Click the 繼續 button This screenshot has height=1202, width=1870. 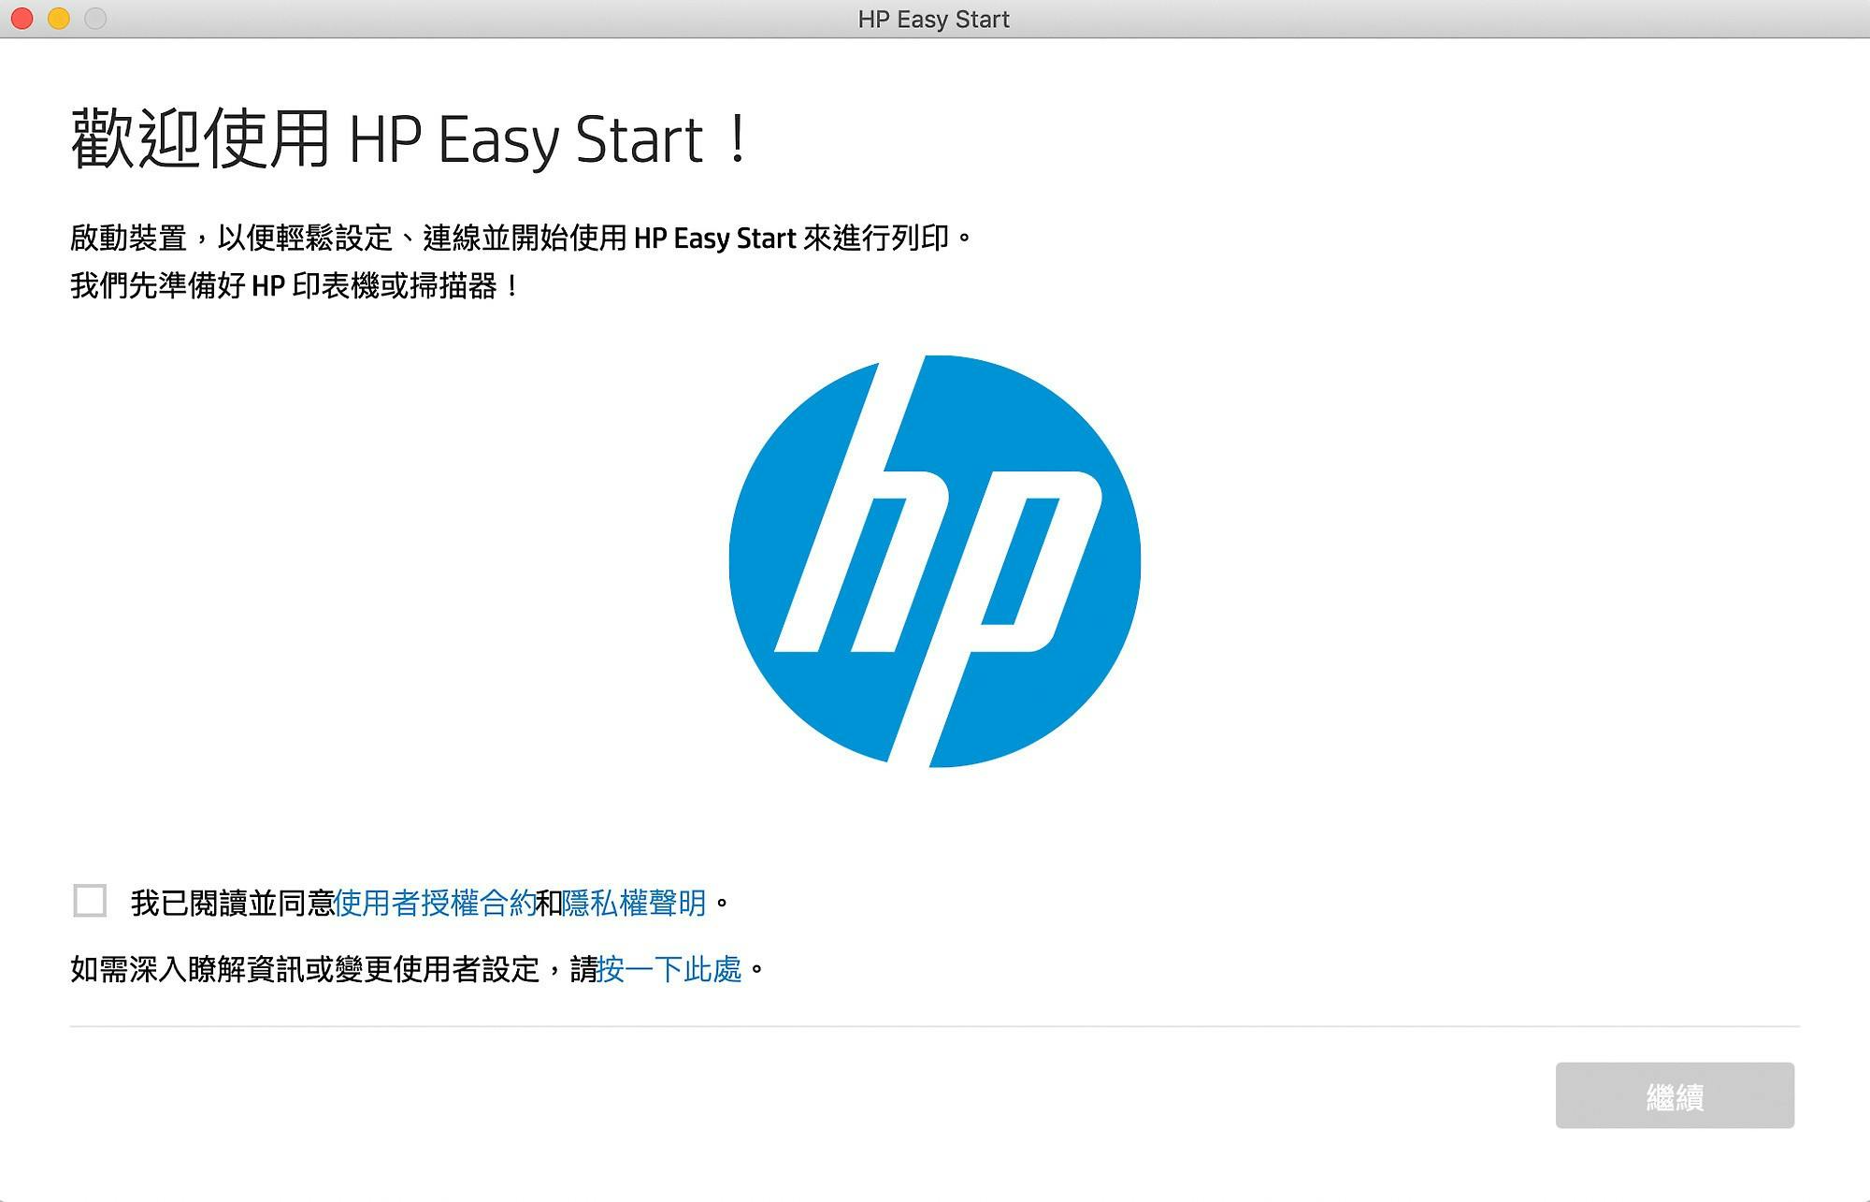pyautogui.click(x=1675, y=1095)
